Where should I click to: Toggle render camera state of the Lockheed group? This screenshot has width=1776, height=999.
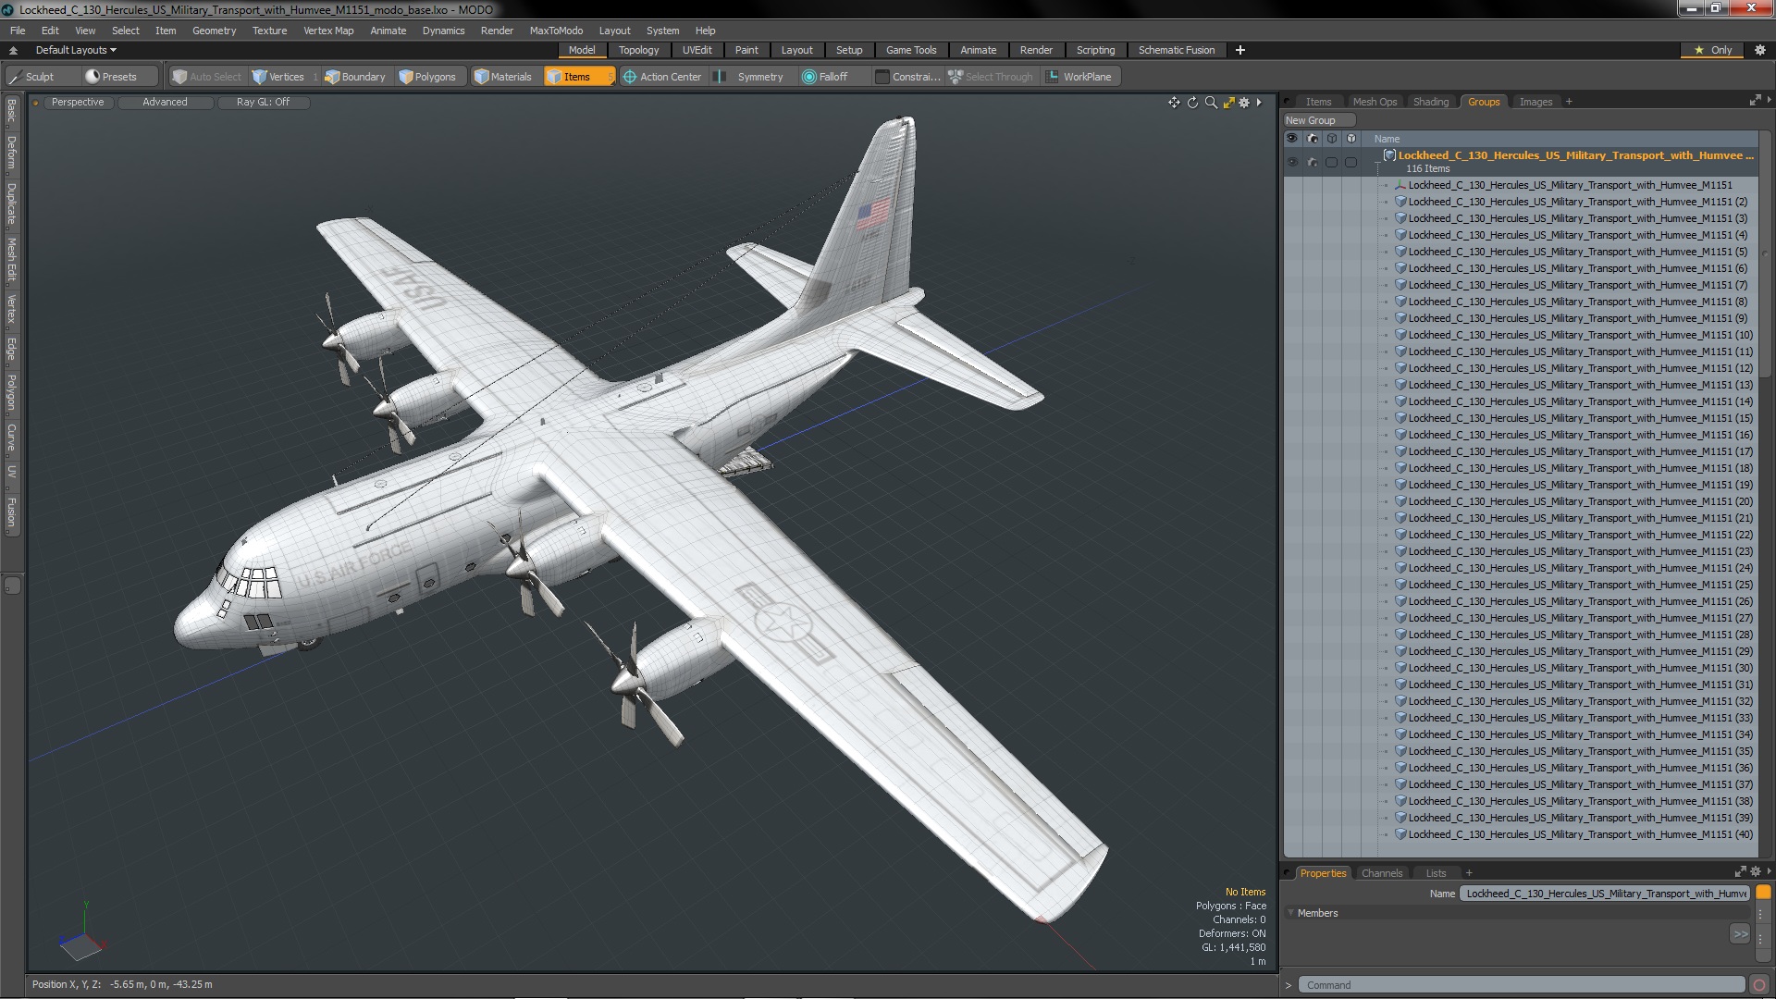pyautogui.click(x=1312, y=162)
